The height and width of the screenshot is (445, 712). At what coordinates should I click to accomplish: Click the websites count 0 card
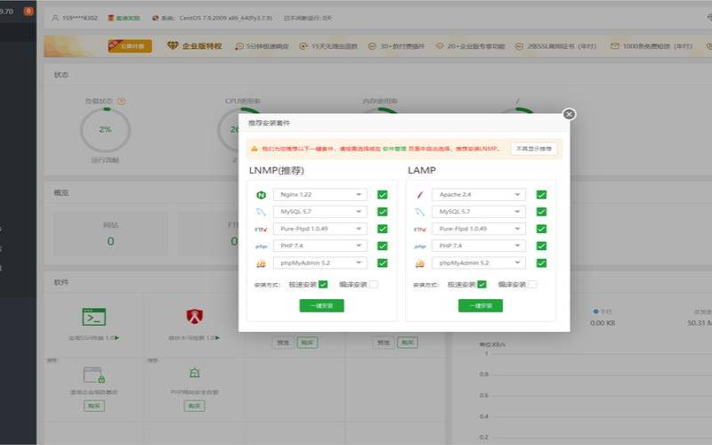[110, 234]
